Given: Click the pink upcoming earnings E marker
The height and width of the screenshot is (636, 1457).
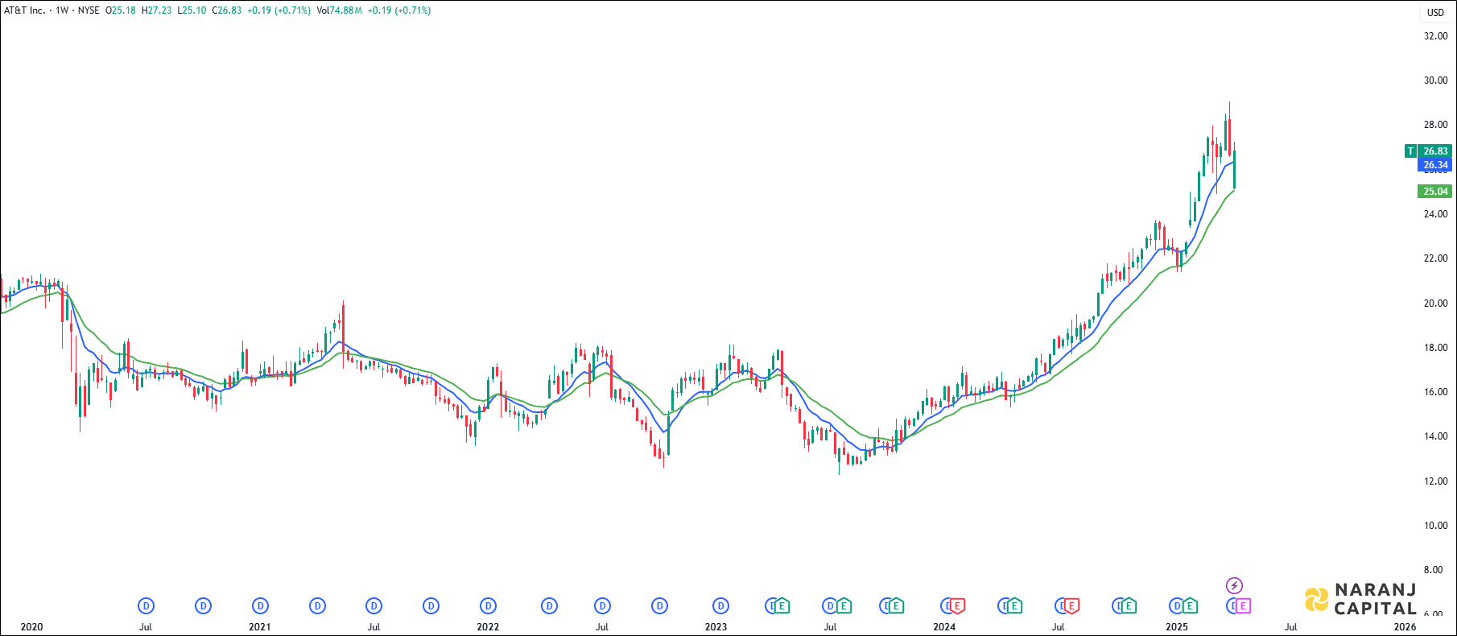Looking at the screenshot, I should tap(1243, 605).
